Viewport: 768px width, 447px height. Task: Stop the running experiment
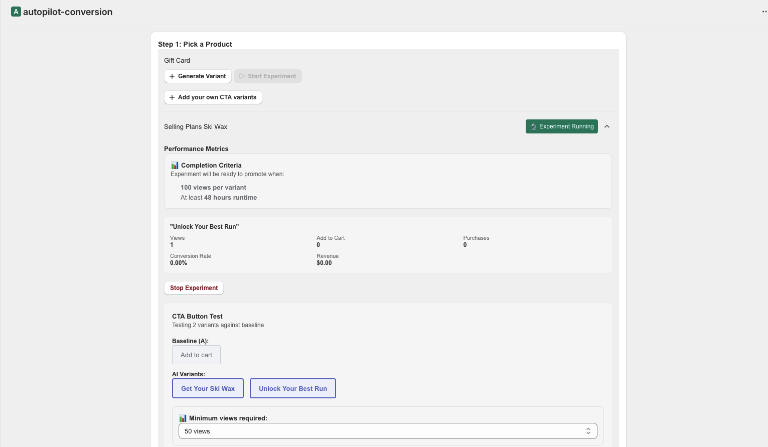(194, 288)
